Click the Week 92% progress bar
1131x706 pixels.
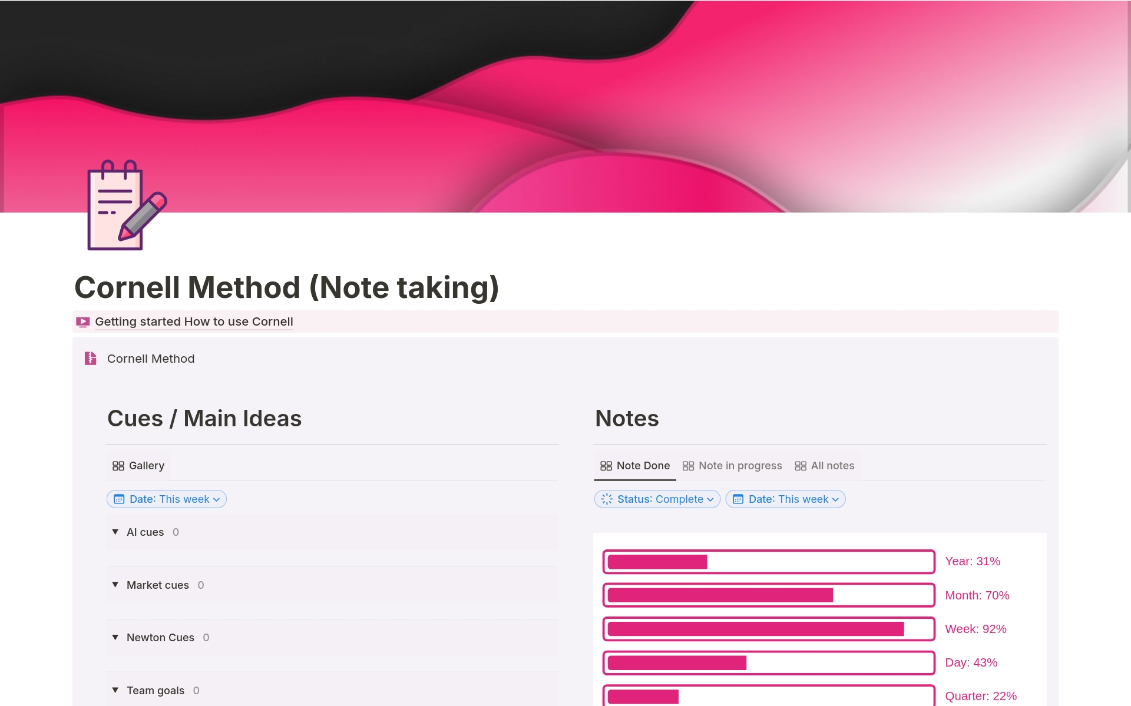click(x=769, y=629)
